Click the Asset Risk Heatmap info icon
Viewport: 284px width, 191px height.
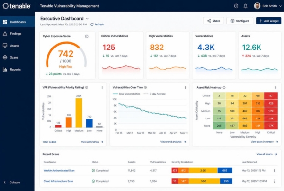(224, 87)
